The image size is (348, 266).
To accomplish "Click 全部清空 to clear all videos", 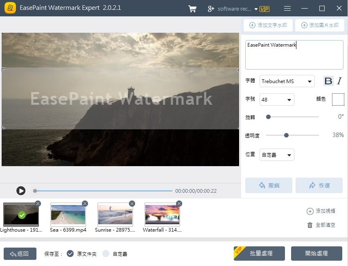I will click(321, 225).
